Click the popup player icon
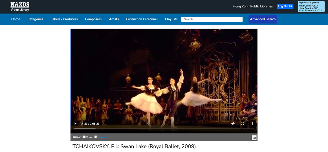Viewport: 328px width, 152px height. point(254,138)
